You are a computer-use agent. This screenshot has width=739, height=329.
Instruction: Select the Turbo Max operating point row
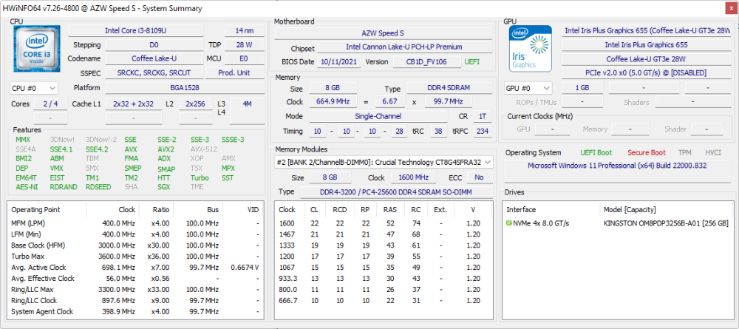pyautogui.click(x=135, y=257)
